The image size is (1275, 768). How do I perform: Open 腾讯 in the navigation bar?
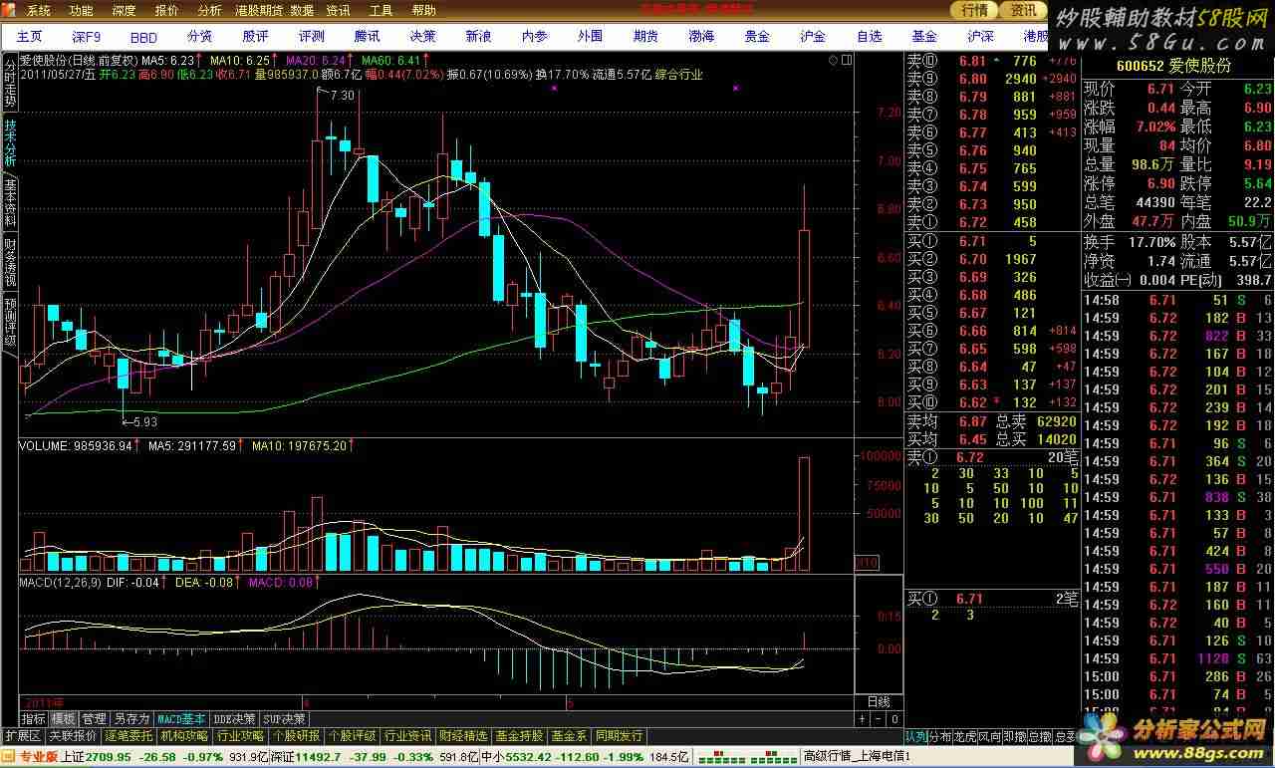point(367,36)
